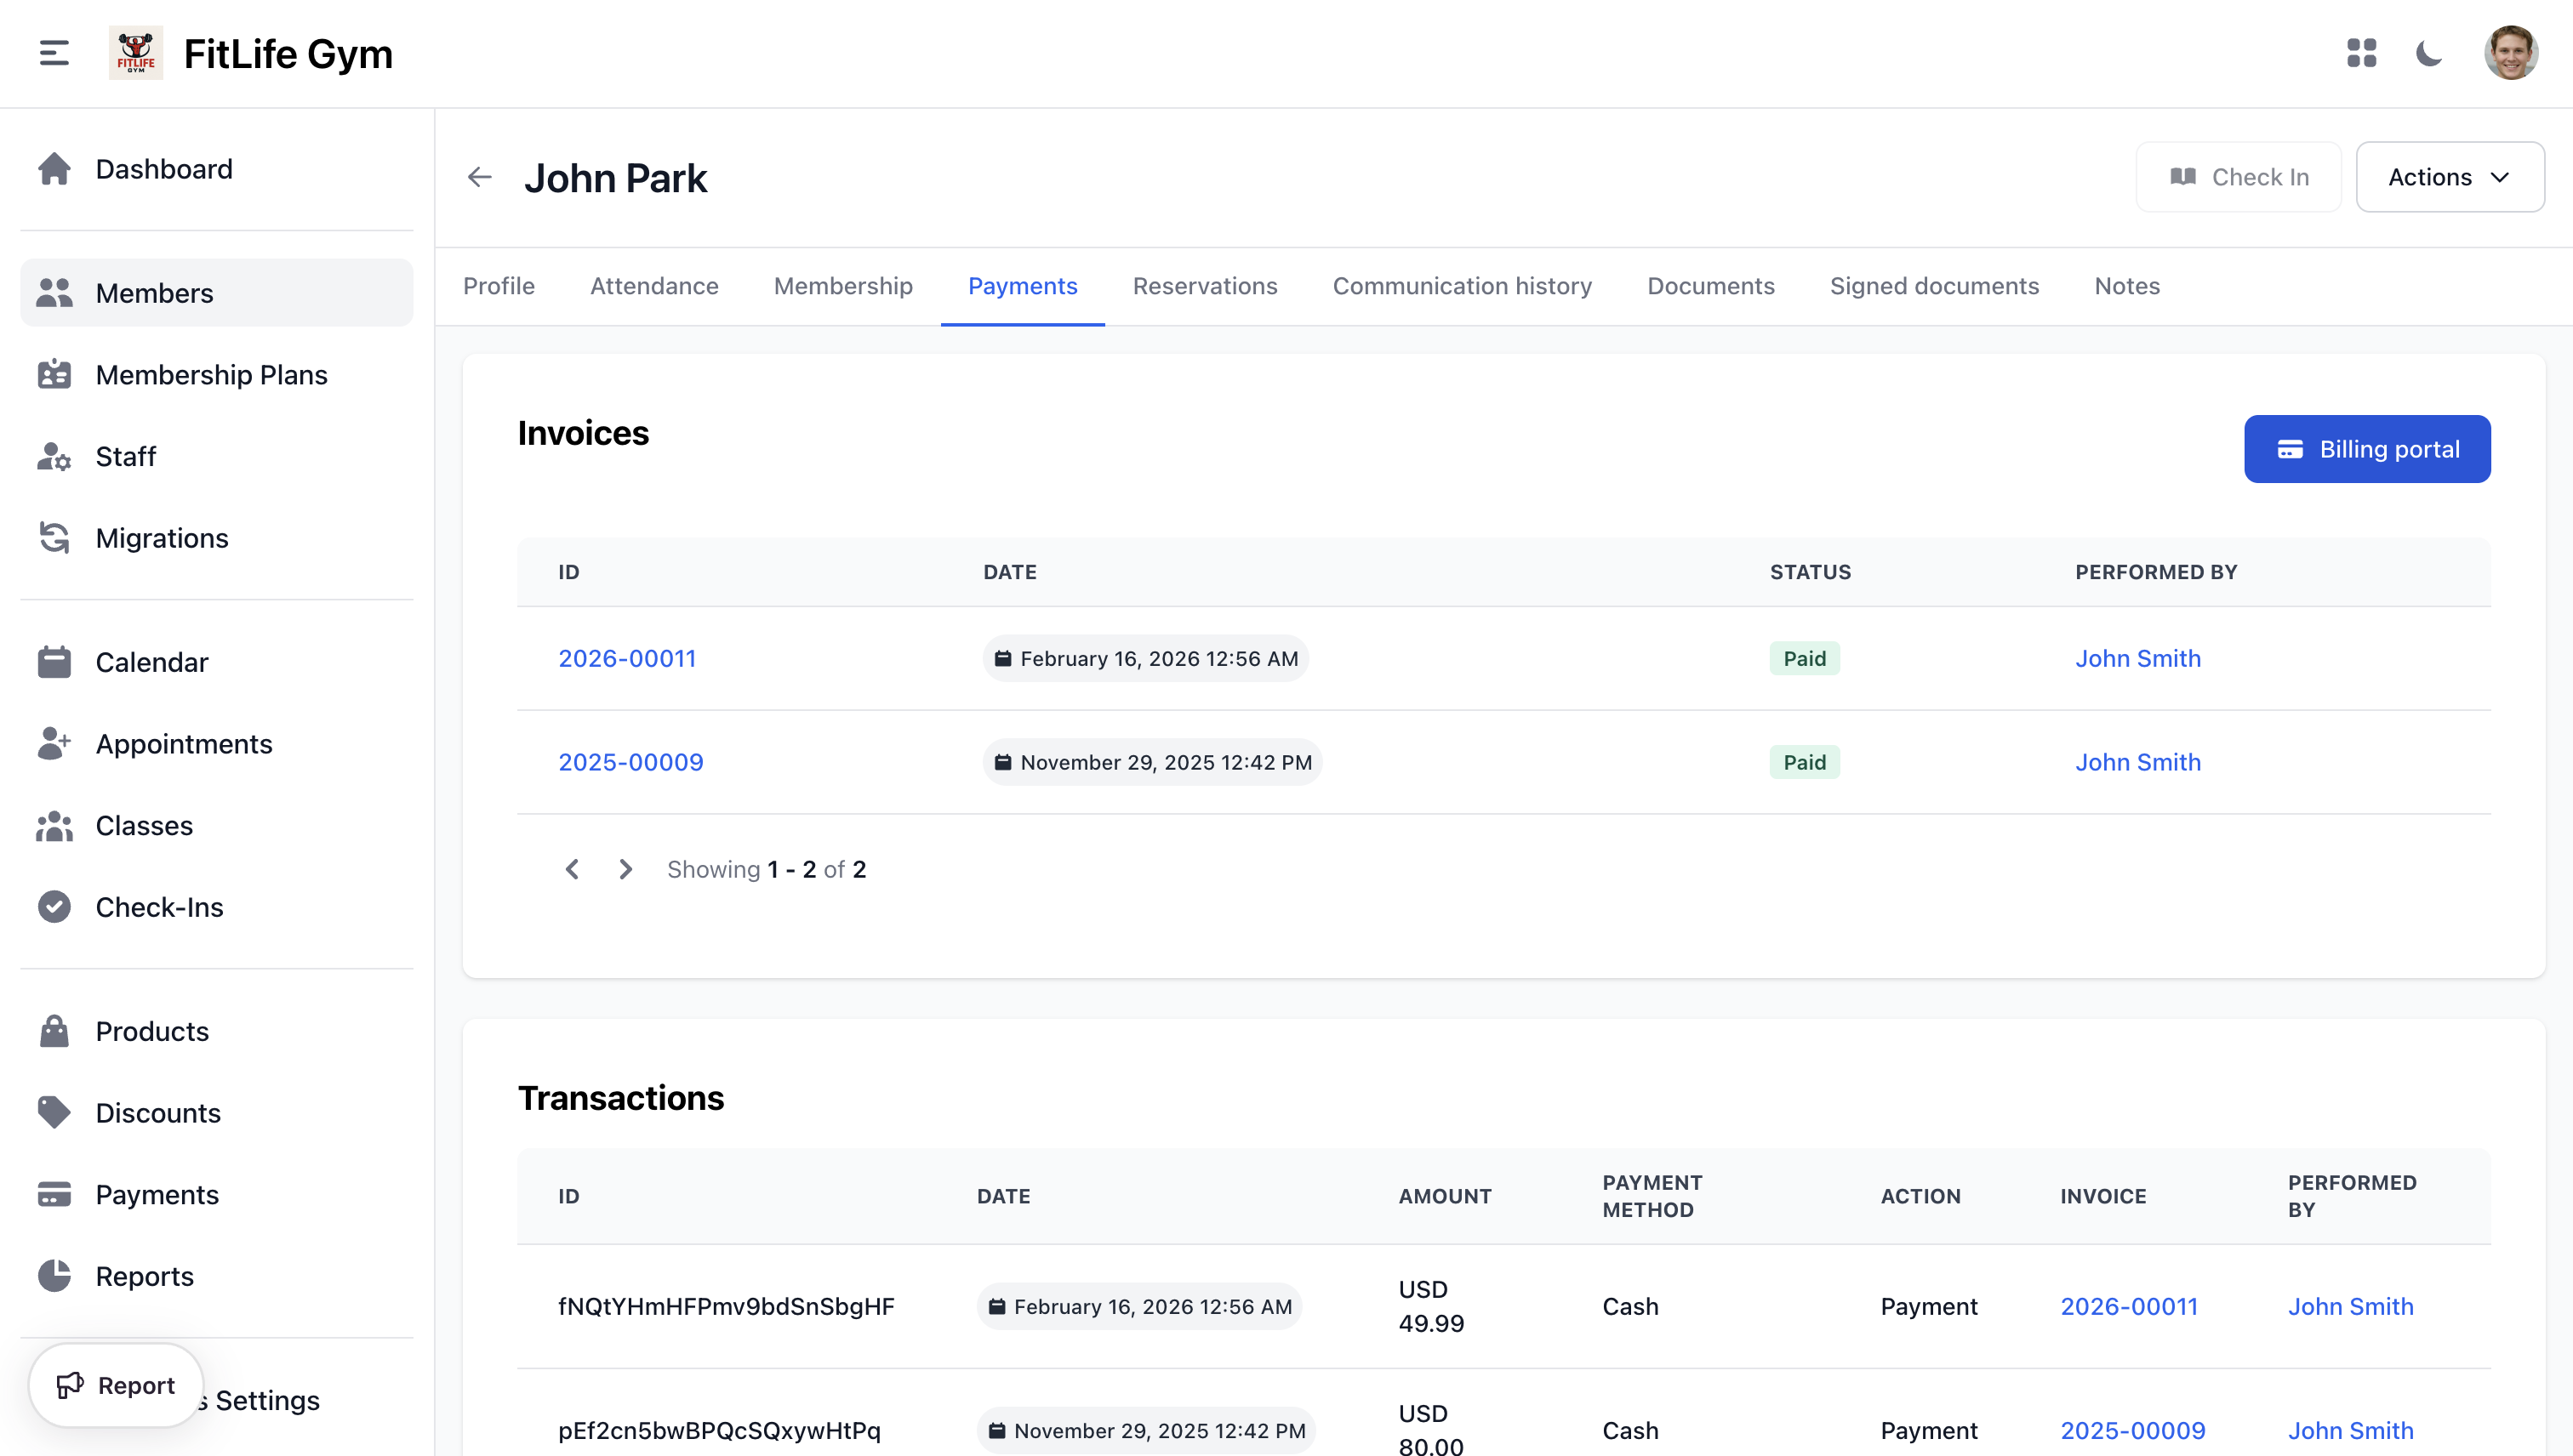The image size is (2573, 1456).
Task: Collapse the sidebar with the hamburger menu
Action: coord(52,53)
